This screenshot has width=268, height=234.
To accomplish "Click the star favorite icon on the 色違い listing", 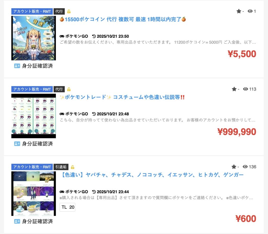I will pos(234,167).
